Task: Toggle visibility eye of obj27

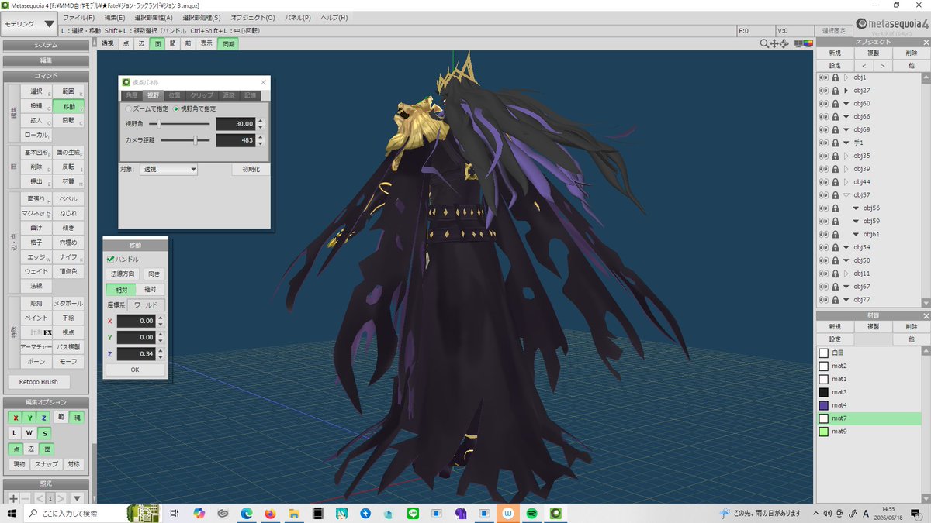Action: [x=824, y=91]
